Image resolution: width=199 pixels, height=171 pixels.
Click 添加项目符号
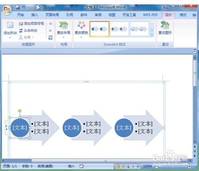point(31,24)
